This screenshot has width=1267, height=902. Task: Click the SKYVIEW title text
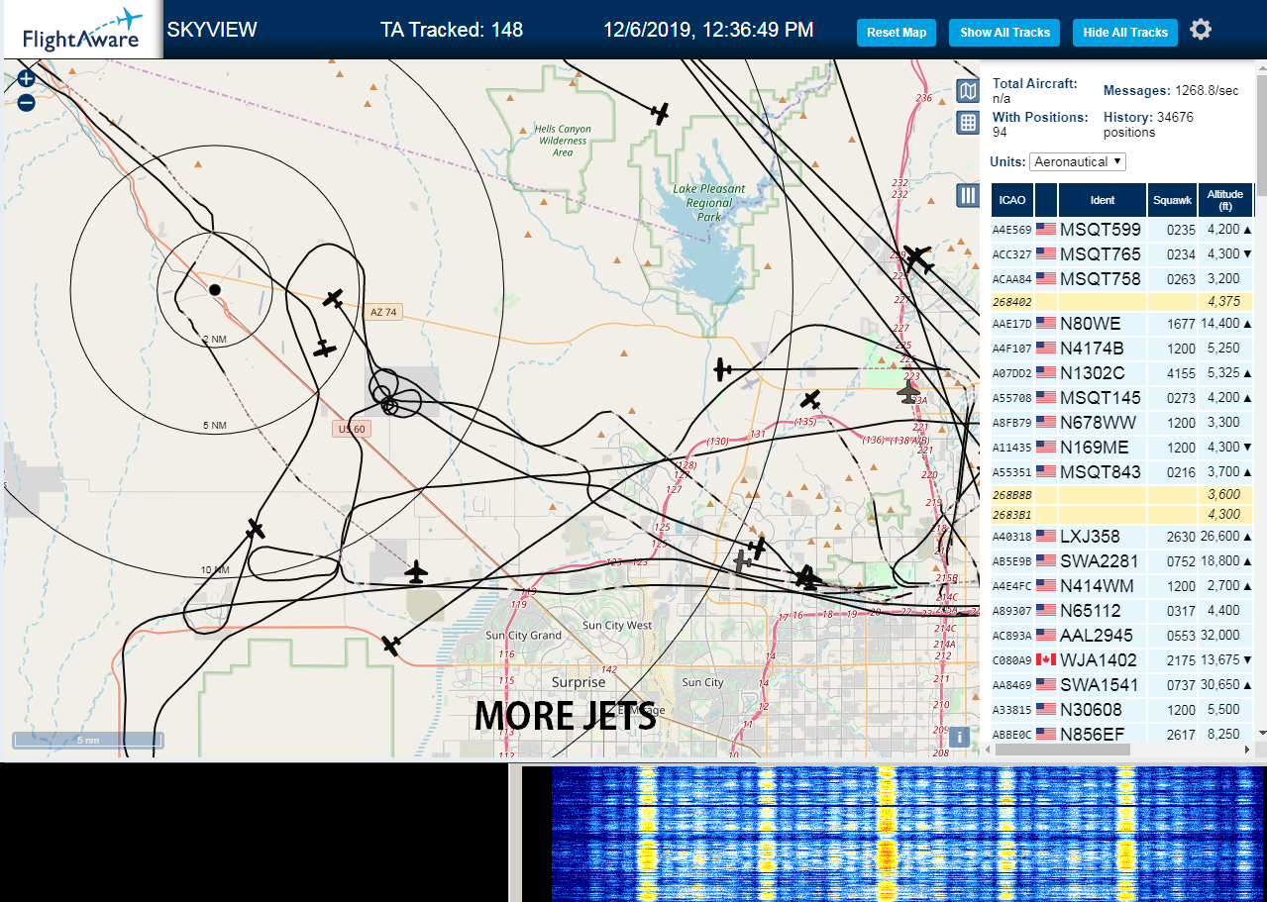click(212, 30)
